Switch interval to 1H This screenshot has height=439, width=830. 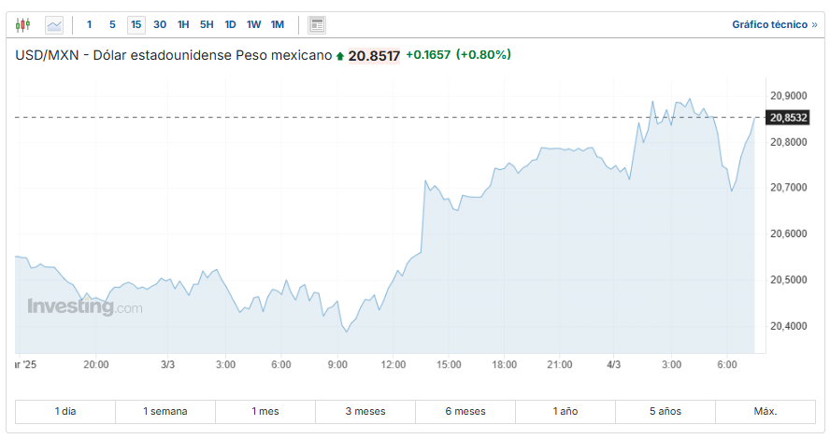pos(183,25)
